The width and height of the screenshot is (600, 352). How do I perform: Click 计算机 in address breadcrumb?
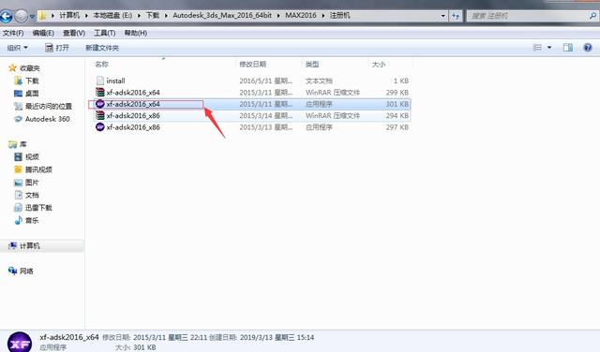(x=69, y=15)
